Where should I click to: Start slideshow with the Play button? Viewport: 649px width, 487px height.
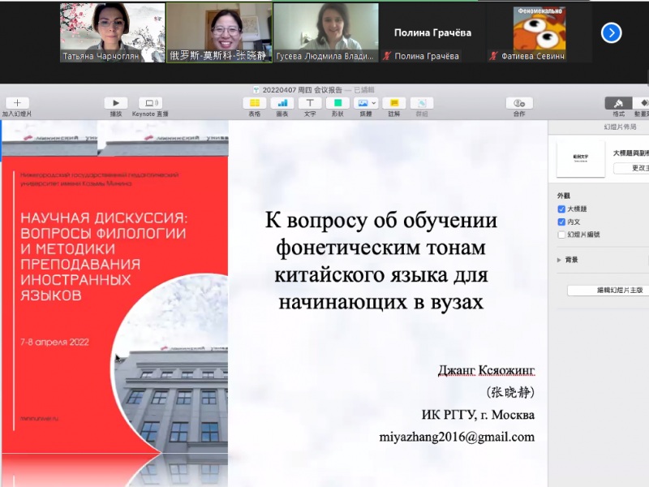click(x=116, y=103)
